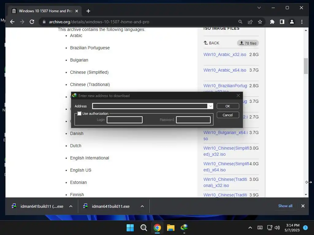Cancel the new address dialog

coord(228,115)
